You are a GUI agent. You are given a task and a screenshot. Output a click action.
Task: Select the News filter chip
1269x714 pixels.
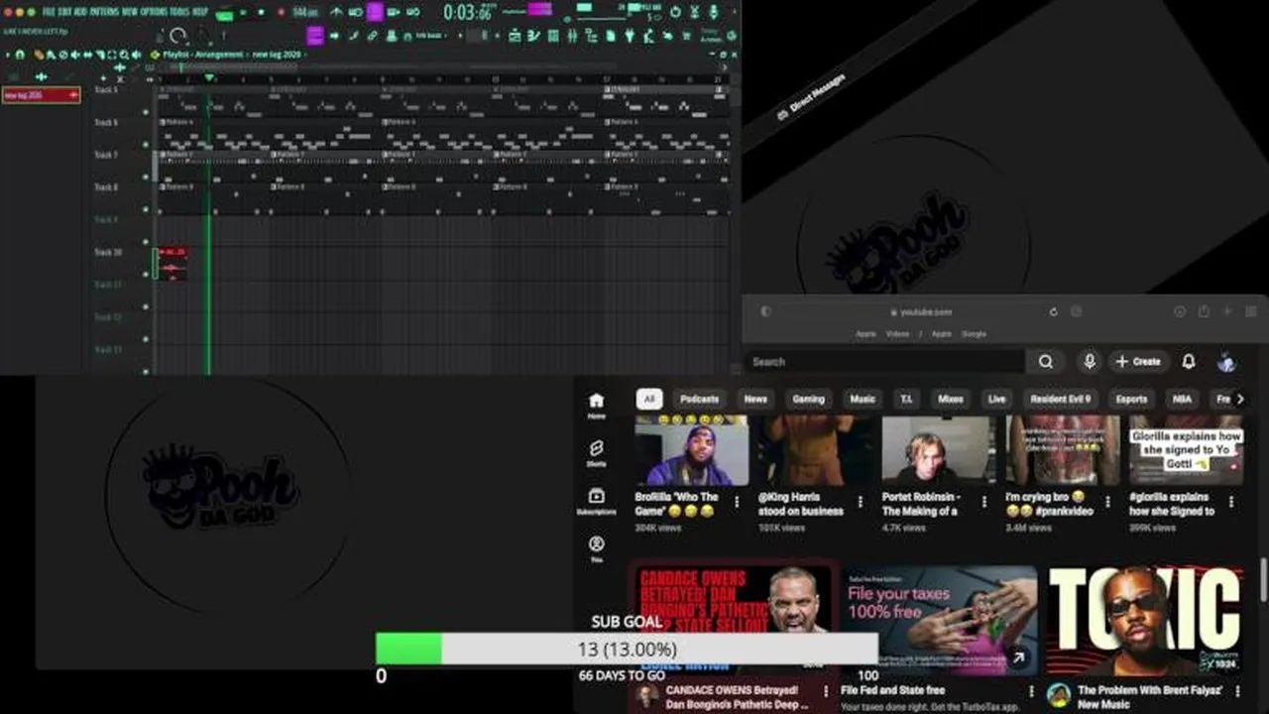click(755, 399)
